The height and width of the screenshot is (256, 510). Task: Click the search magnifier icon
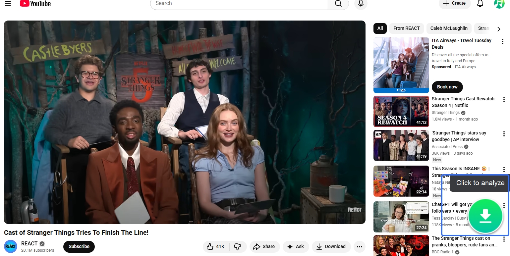(338, 4)
